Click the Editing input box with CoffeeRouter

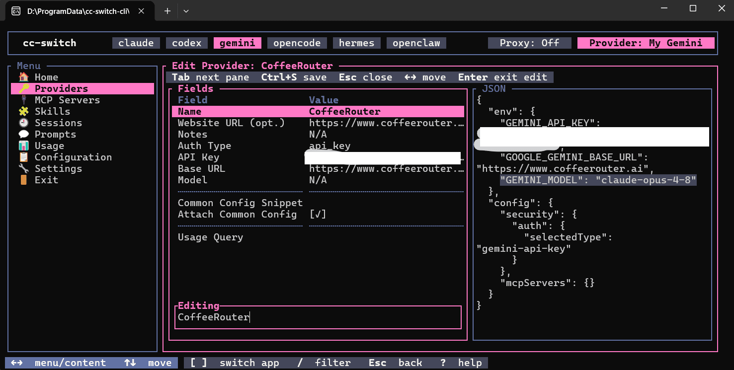318,317
